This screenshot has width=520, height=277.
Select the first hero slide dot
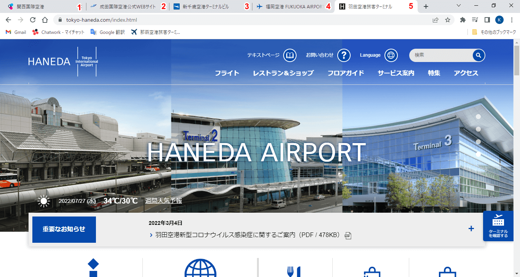pyautogui.click(x=479, y=117)
